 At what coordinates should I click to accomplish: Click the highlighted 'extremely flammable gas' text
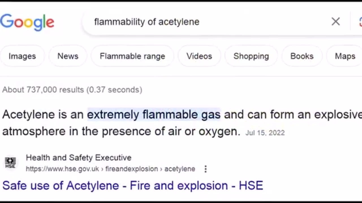tap(154, 114)
